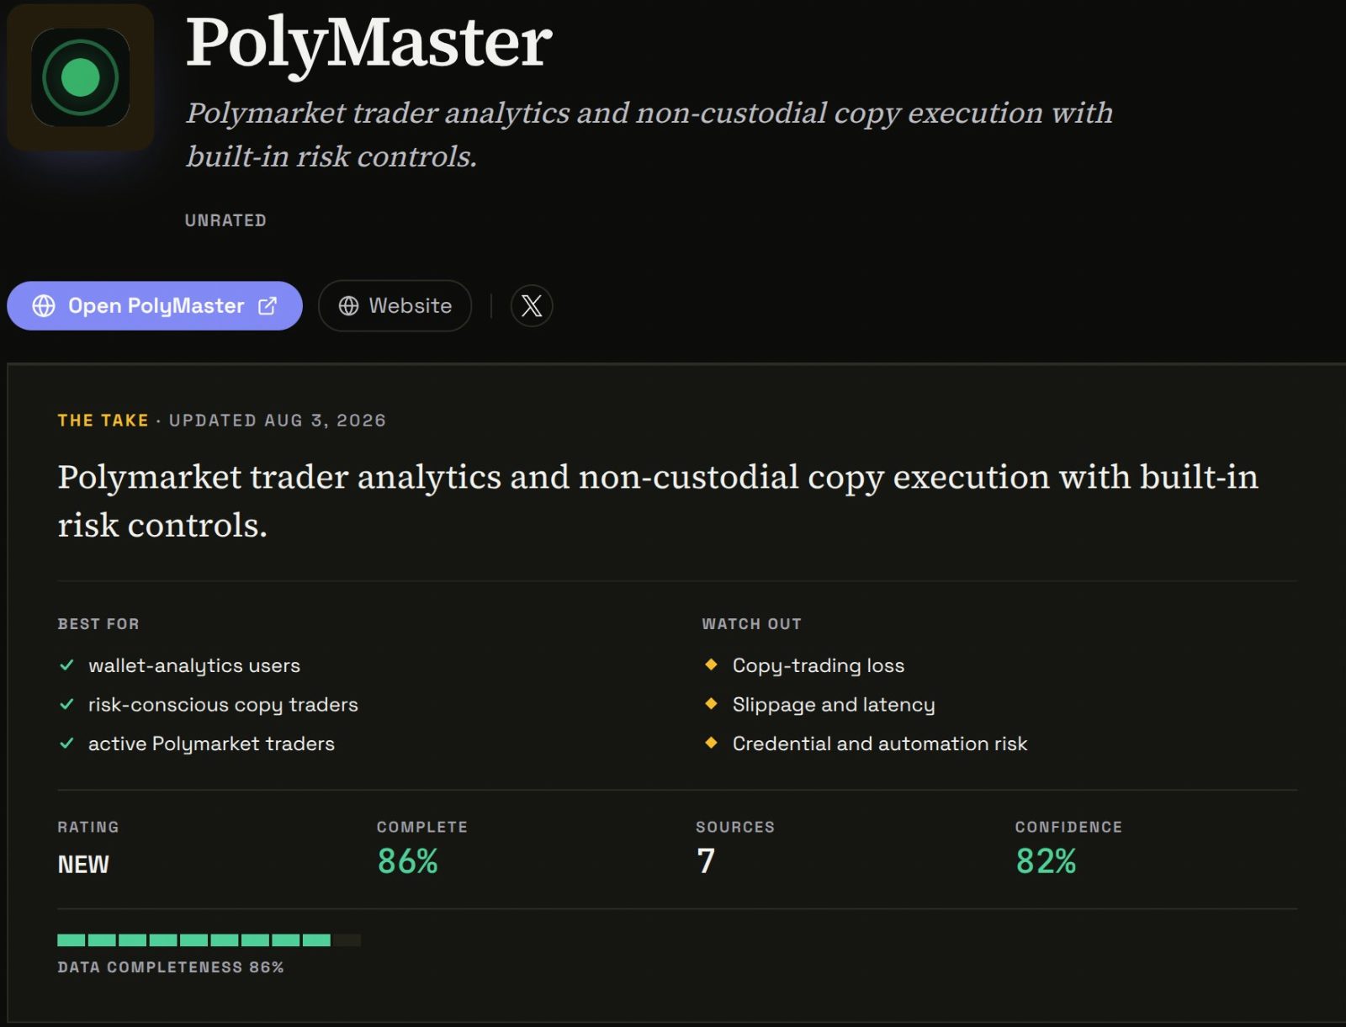This screenshot has width=1346, height=1027.
Task: Click the 'UPDATED AUG 3, 2026' date
Action: pyautogui.click(x=278, y=421)
